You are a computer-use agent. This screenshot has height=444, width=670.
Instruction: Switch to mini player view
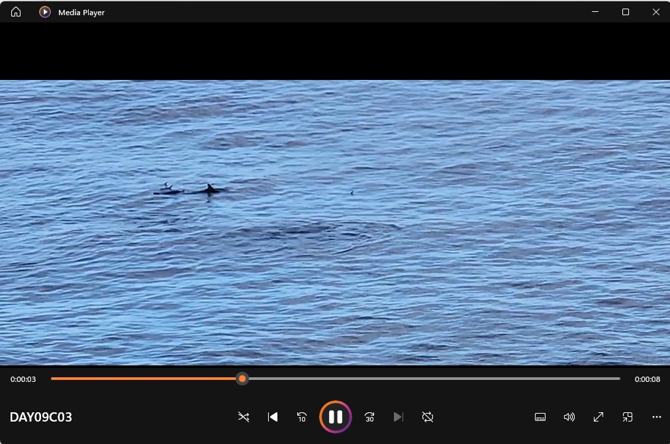(628, 417)
